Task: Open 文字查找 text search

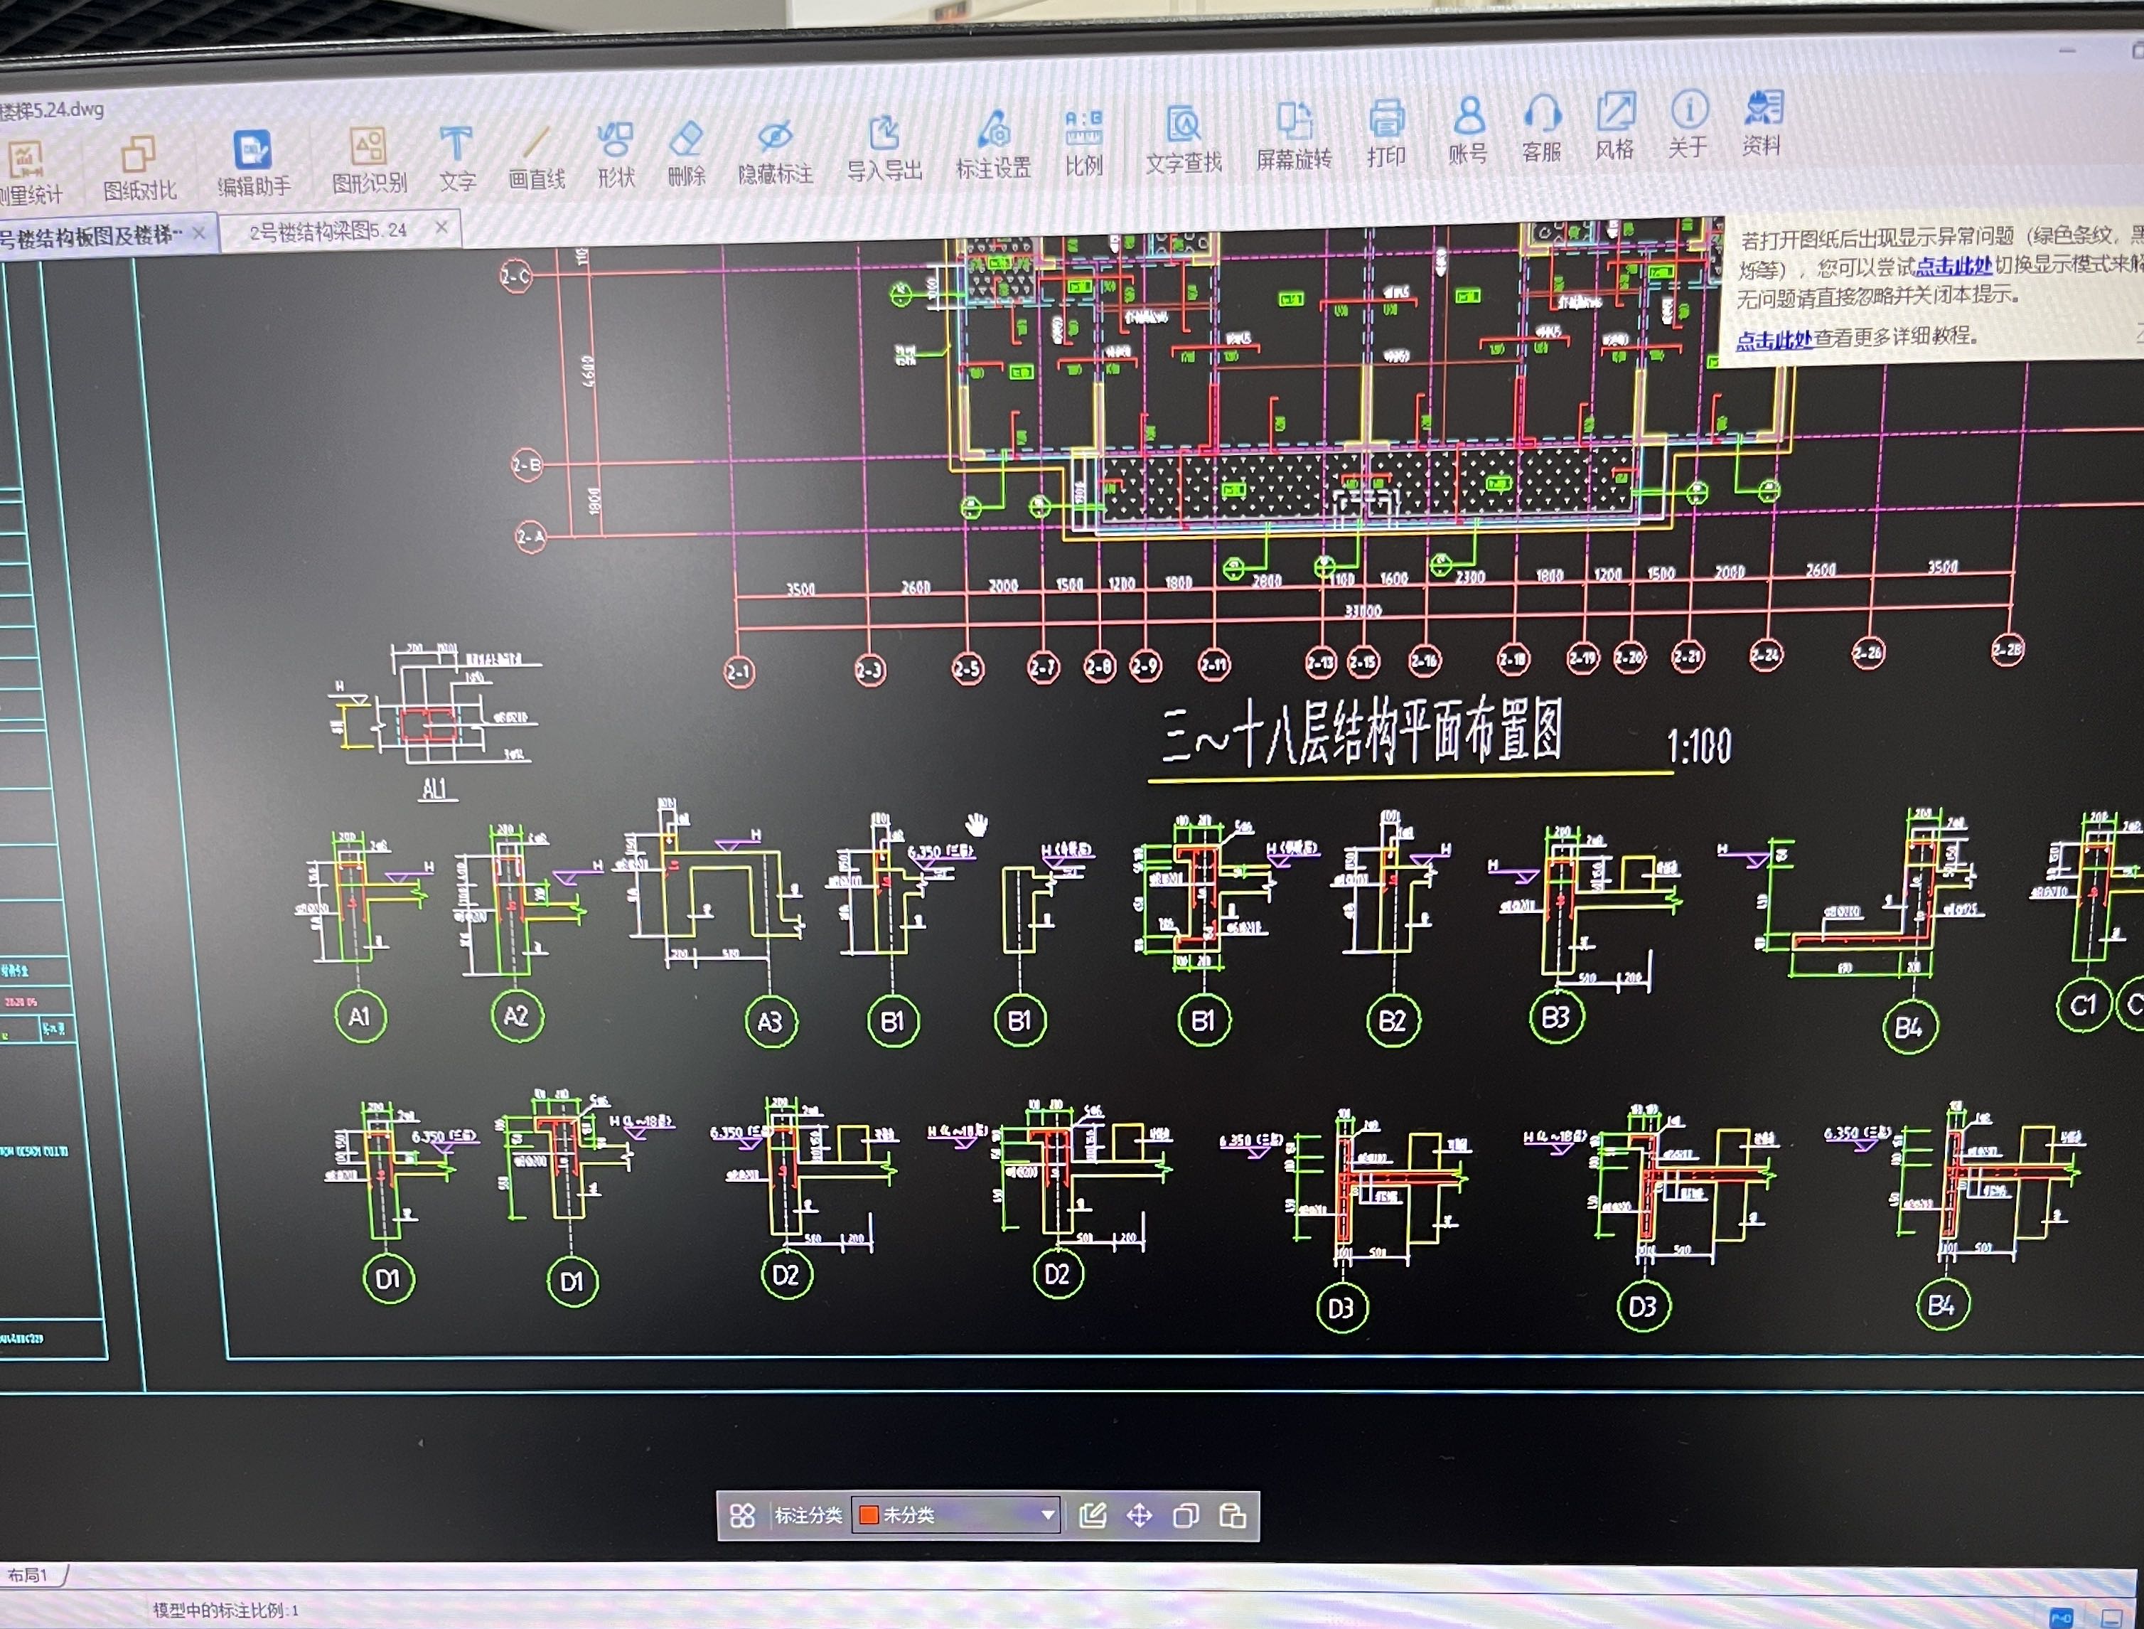Action: coord(1184,139)
